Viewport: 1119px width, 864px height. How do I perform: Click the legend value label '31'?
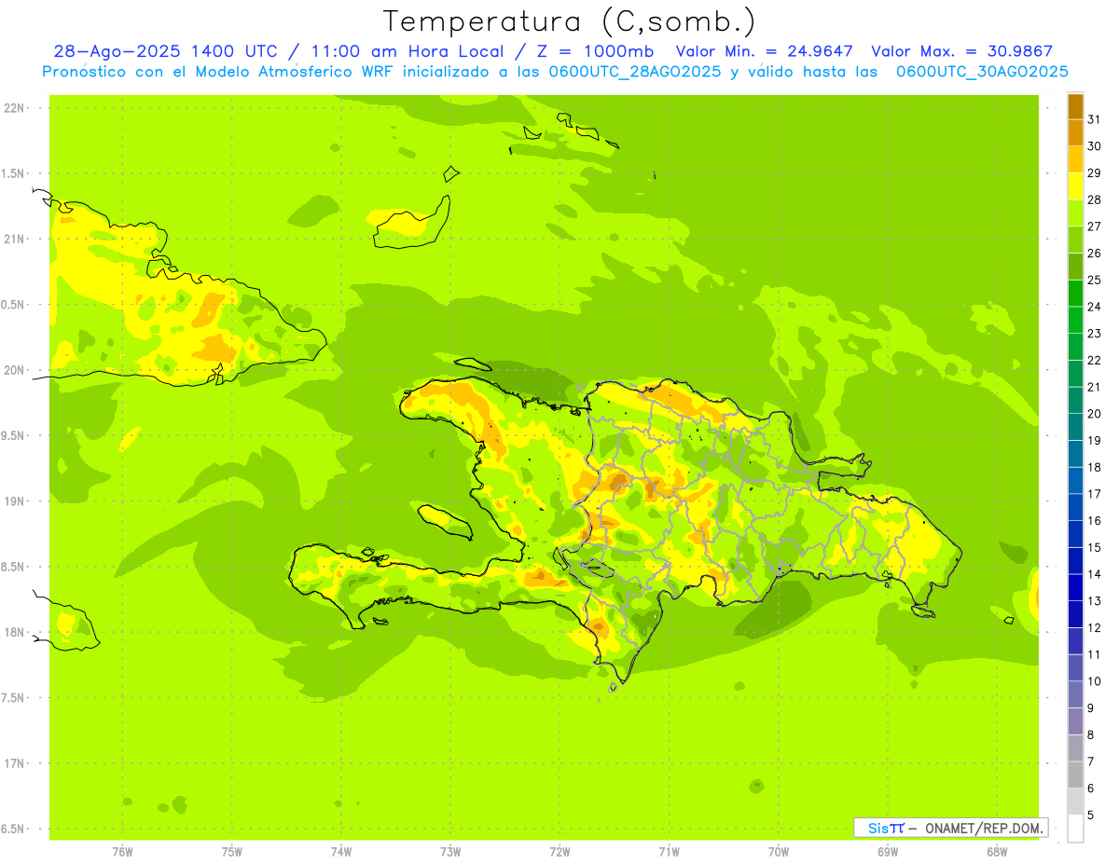tap(1094, 119)
